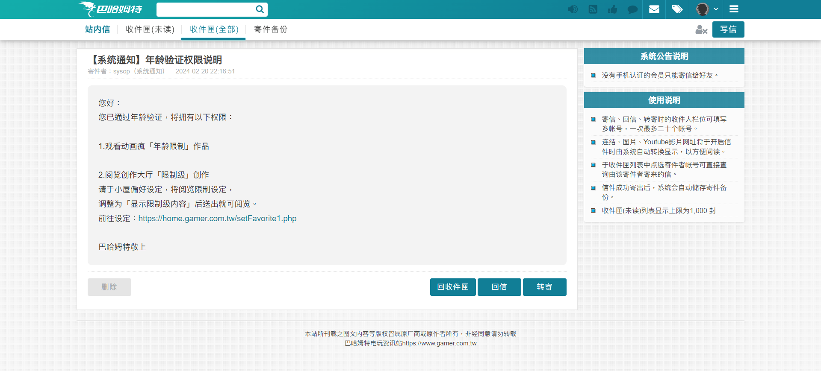Click the 转寄 forward button
This screenshot has height=371, width=821.
[545, 287]
